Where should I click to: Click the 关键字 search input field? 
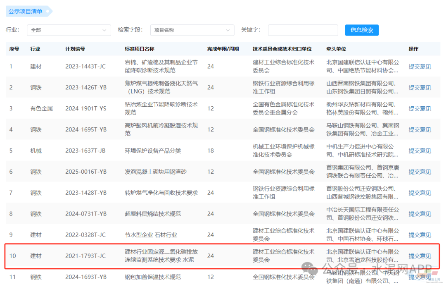303,30
